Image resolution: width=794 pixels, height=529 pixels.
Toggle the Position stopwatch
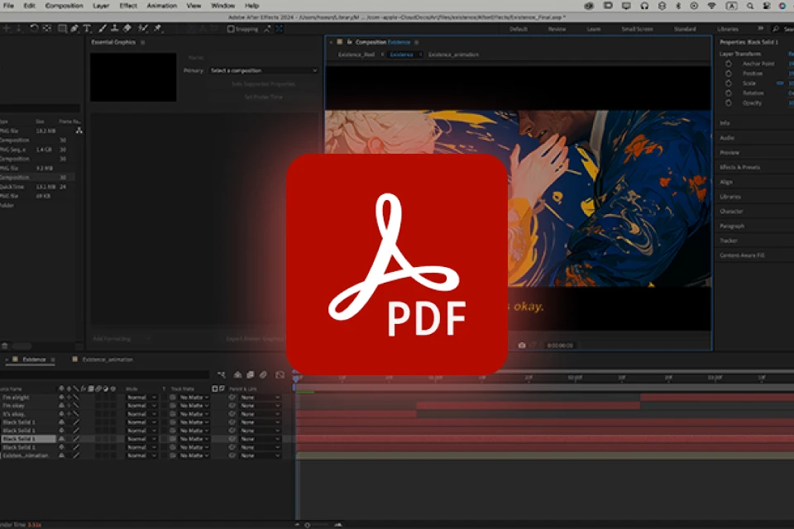[x=728, y=74]
